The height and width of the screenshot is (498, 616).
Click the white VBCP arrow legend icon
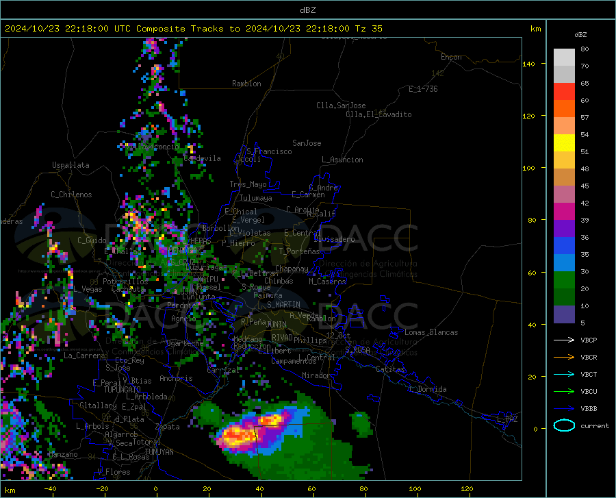pyautogui.click(x=564, y=340)
